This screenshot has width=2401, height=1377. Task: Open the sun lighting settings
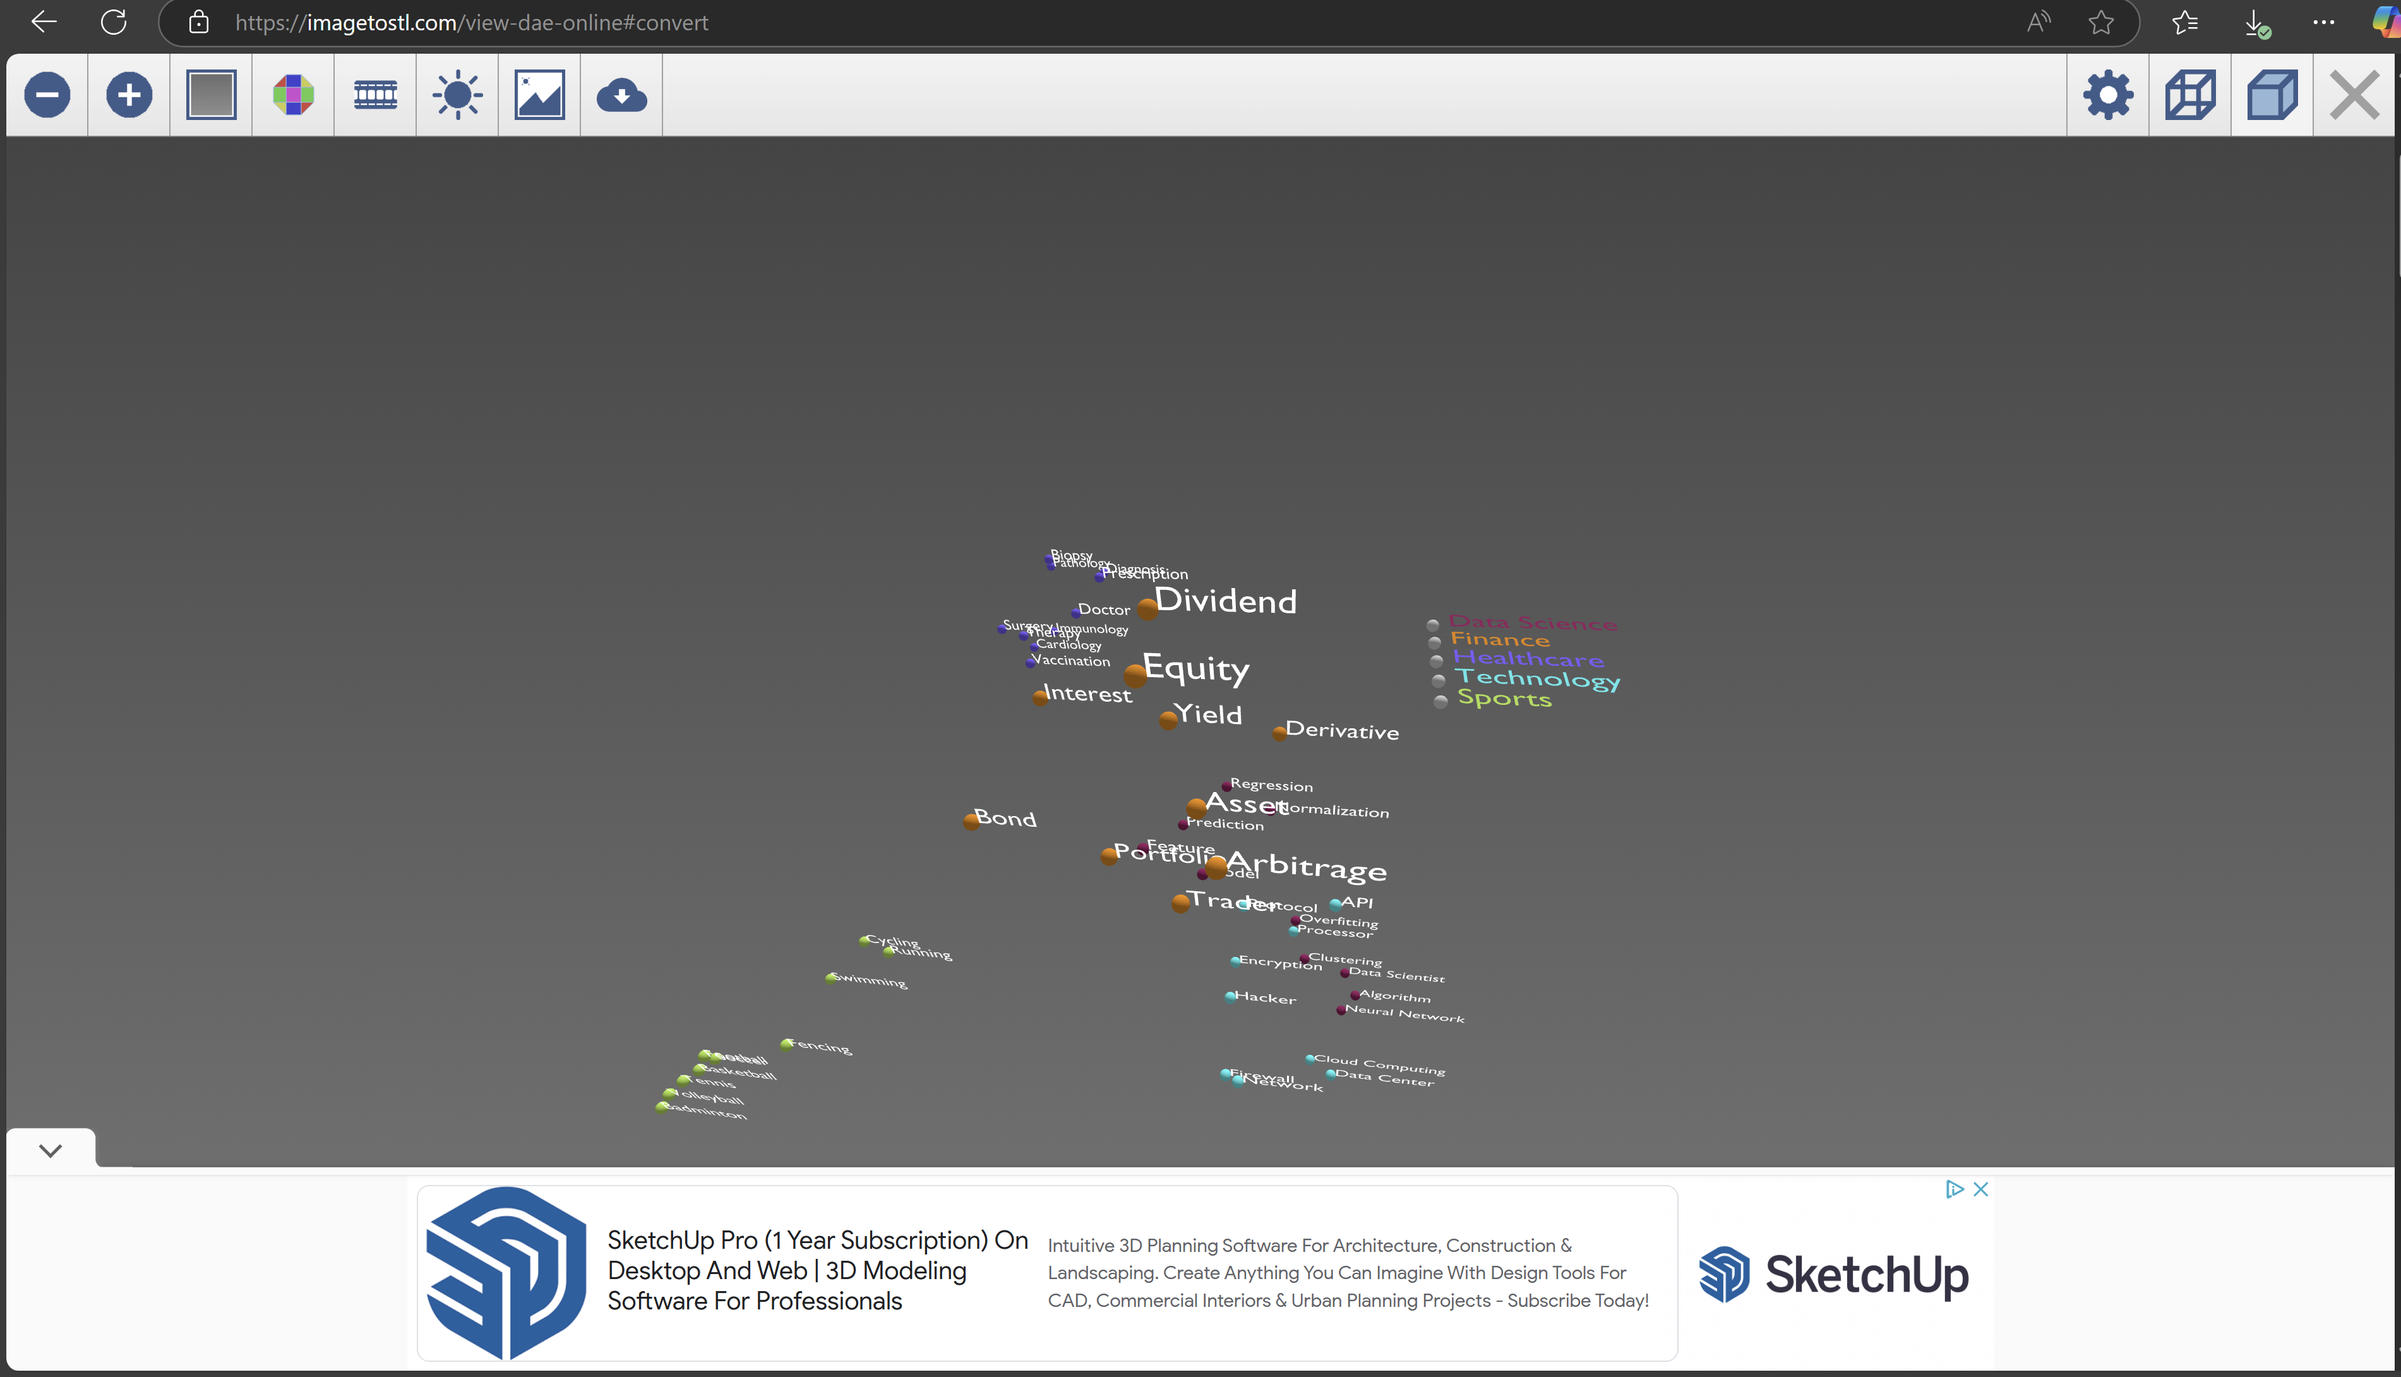(x=457, y=95)
